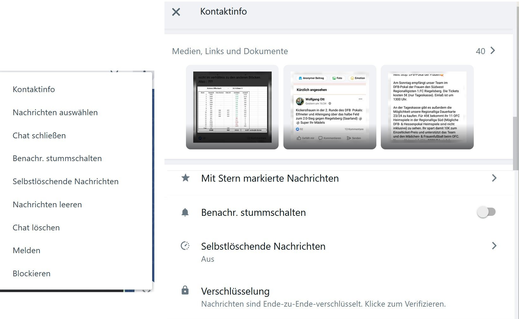Image resolution: width=519 pixels, height=319 pixels.
Task: Click the encryption lock icon
Action: [185, 290]
